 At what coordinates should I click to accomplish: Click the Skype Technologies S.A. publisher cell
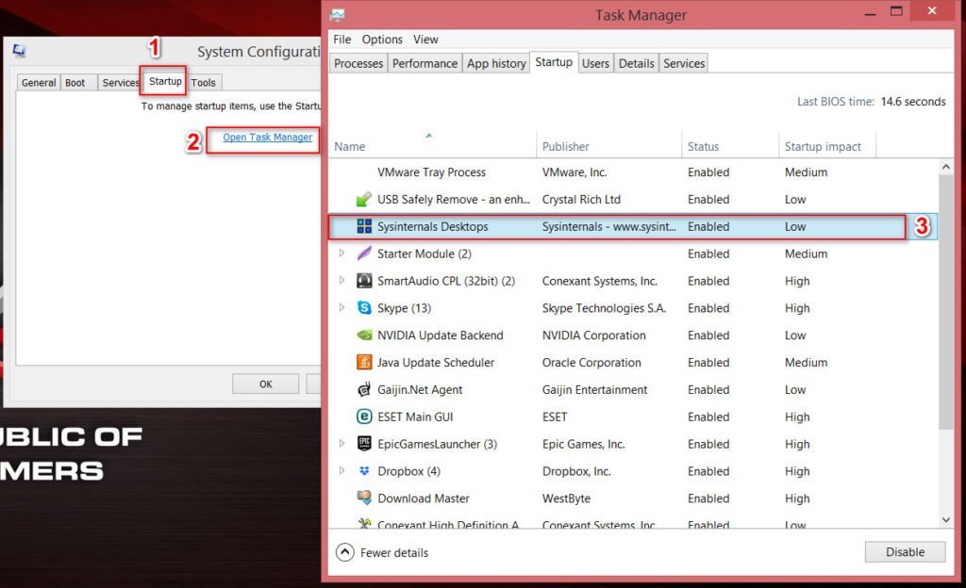[x=604, y=308]
